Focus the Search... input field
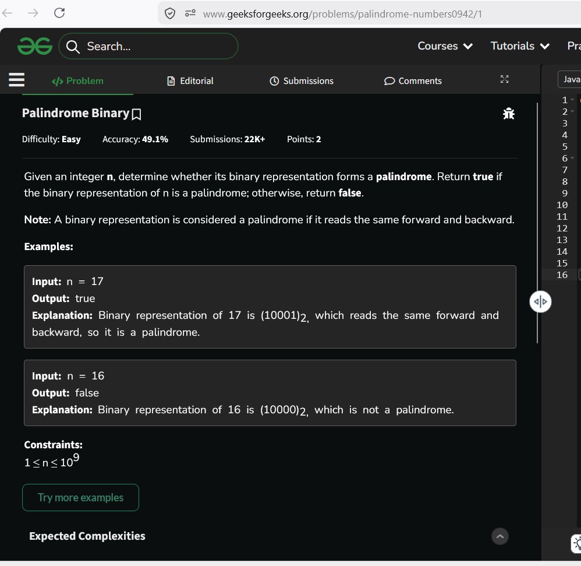581x566 pixels. coord(148,46)
